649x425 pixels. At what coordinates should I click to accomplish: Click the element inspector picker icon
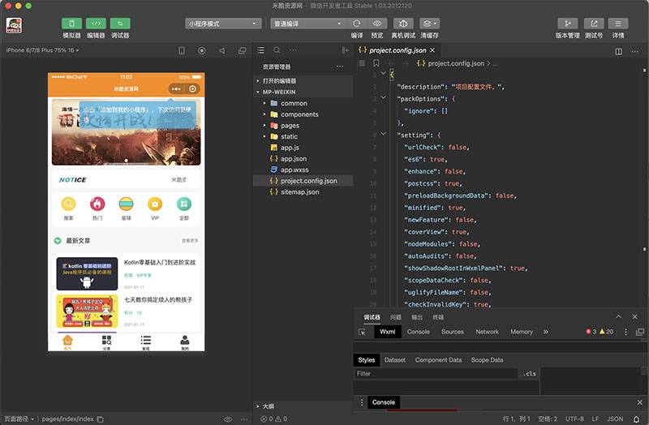point(362,332)
